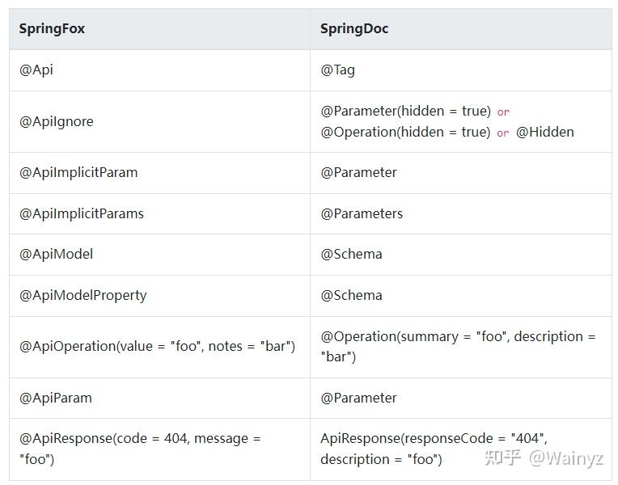Click @Schema in the @ApiModelProperty row
This screenshot has width=618, height=485.
[x=351, y=295]
